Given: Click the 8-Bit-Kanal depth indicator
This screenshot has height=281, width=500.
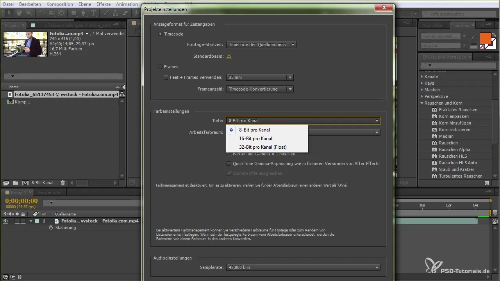Looking at the screenshot, I should pos(43,183).
